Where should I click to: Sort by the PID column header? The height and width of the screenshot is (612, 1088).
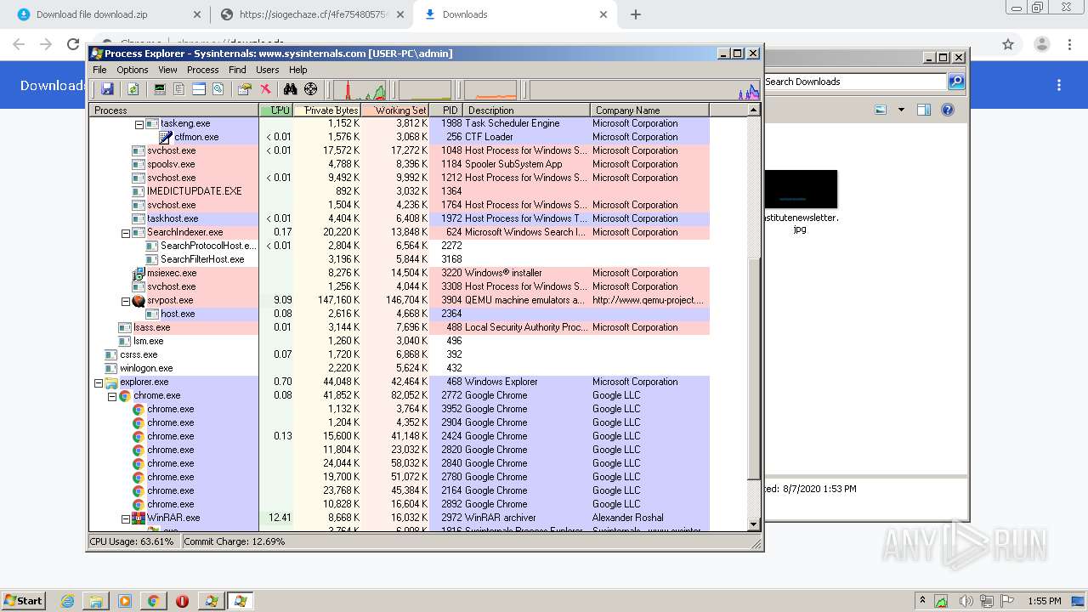coord(446,110)
